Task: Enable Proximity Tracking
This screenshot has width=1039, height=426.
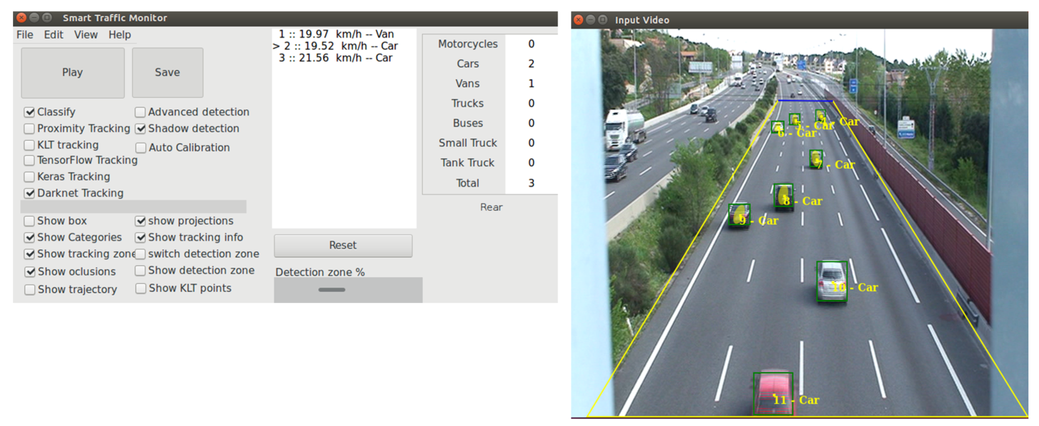Action: coord(29,129)
